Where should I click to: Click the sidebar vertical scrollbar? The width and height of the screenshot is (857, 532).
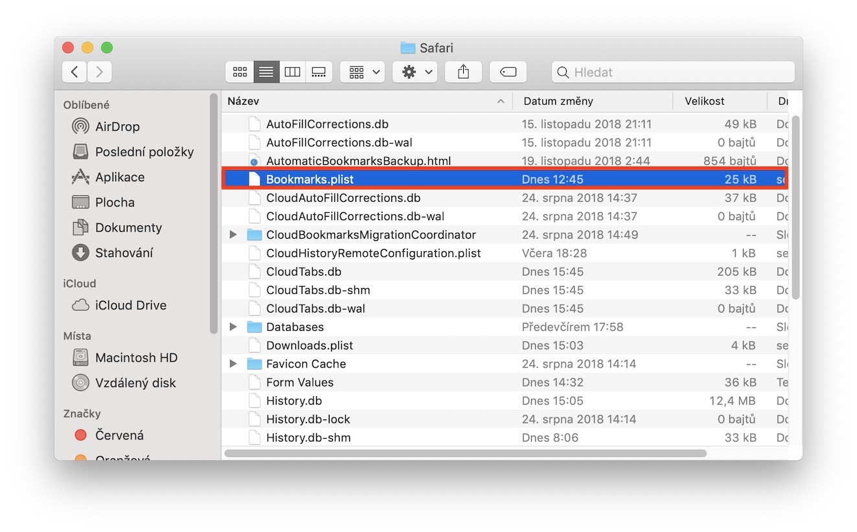214,214
